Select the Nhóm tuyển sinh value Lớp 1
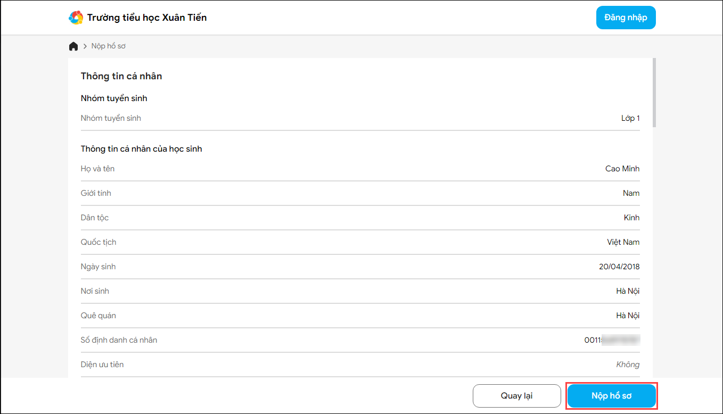Image resolution: width=723 pixels, height=414 pixels. point(630,118)
